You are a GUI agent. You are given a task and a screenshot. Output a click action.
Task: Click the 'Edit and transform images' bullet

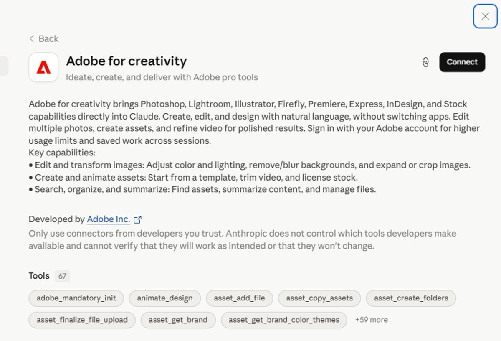point(250,165)
